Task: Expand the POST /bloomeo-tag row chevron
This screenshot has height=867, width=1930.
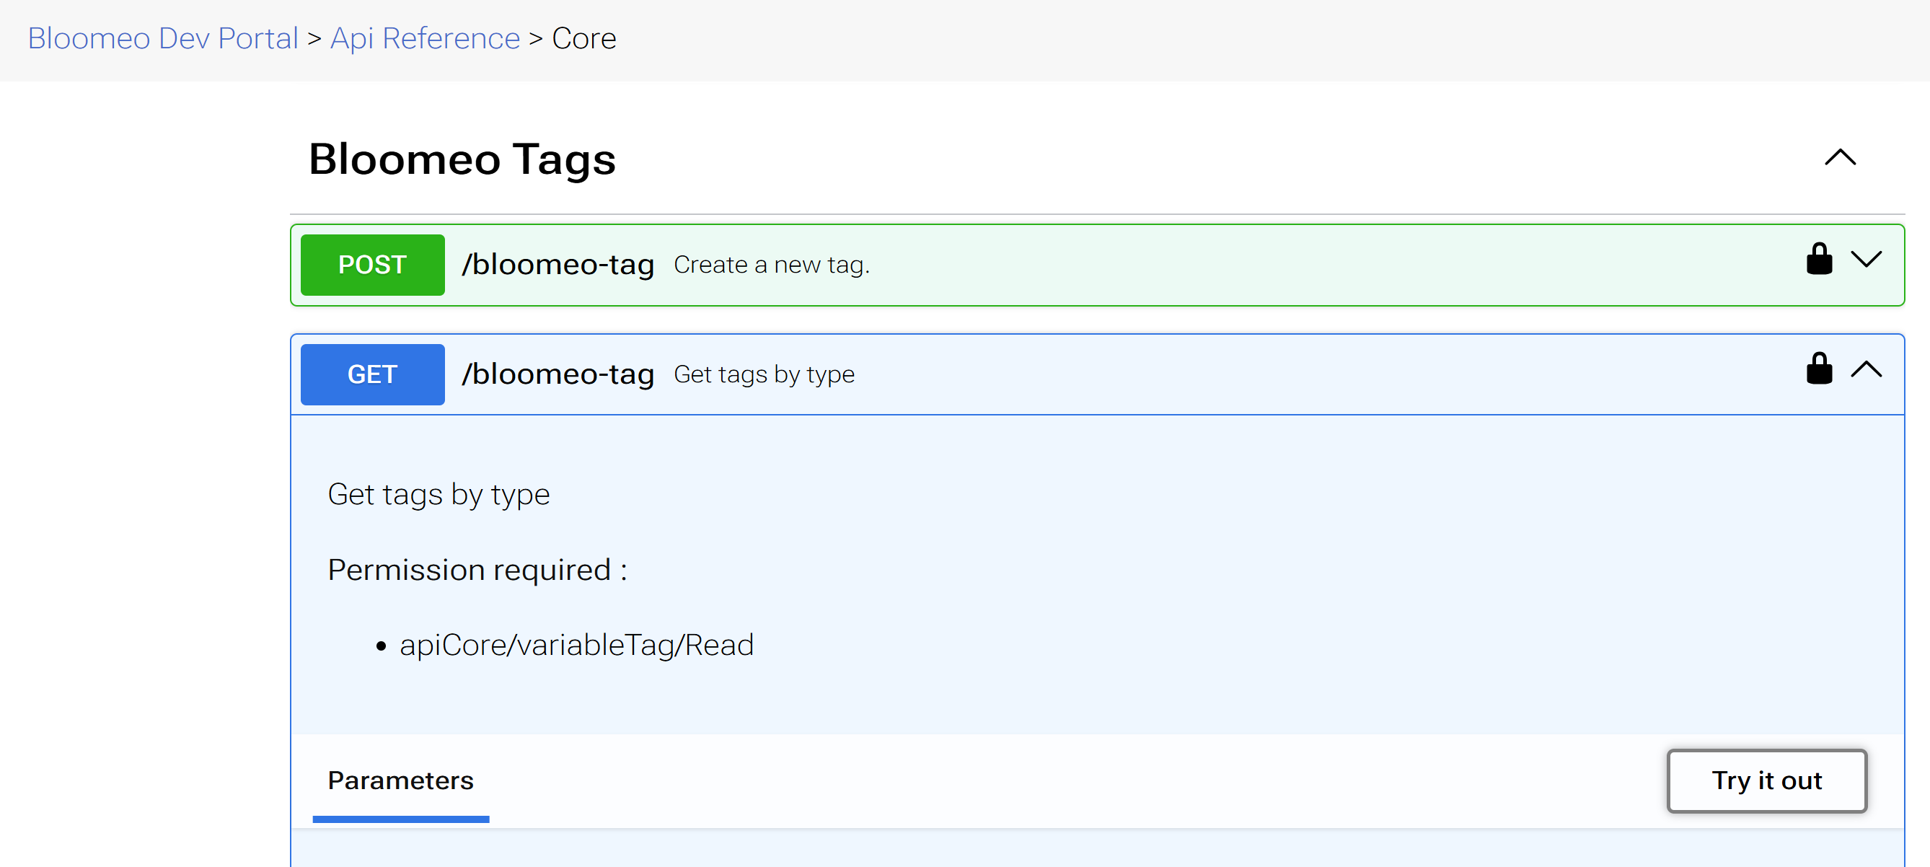Action: point(1866,260)
